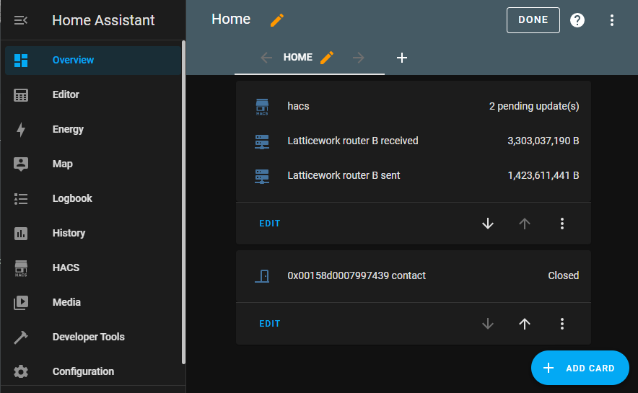The height and width of the screenshot is (393, 638).
Task: Open more options for the contact card
Action: 562,324
